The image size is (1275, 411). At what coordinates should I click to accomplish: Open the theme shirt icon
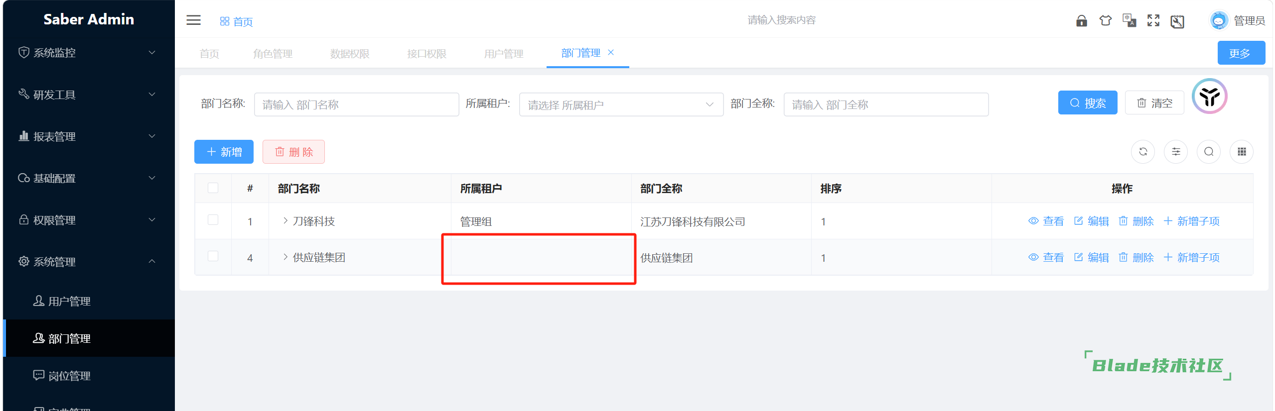tap(1105, 20)
